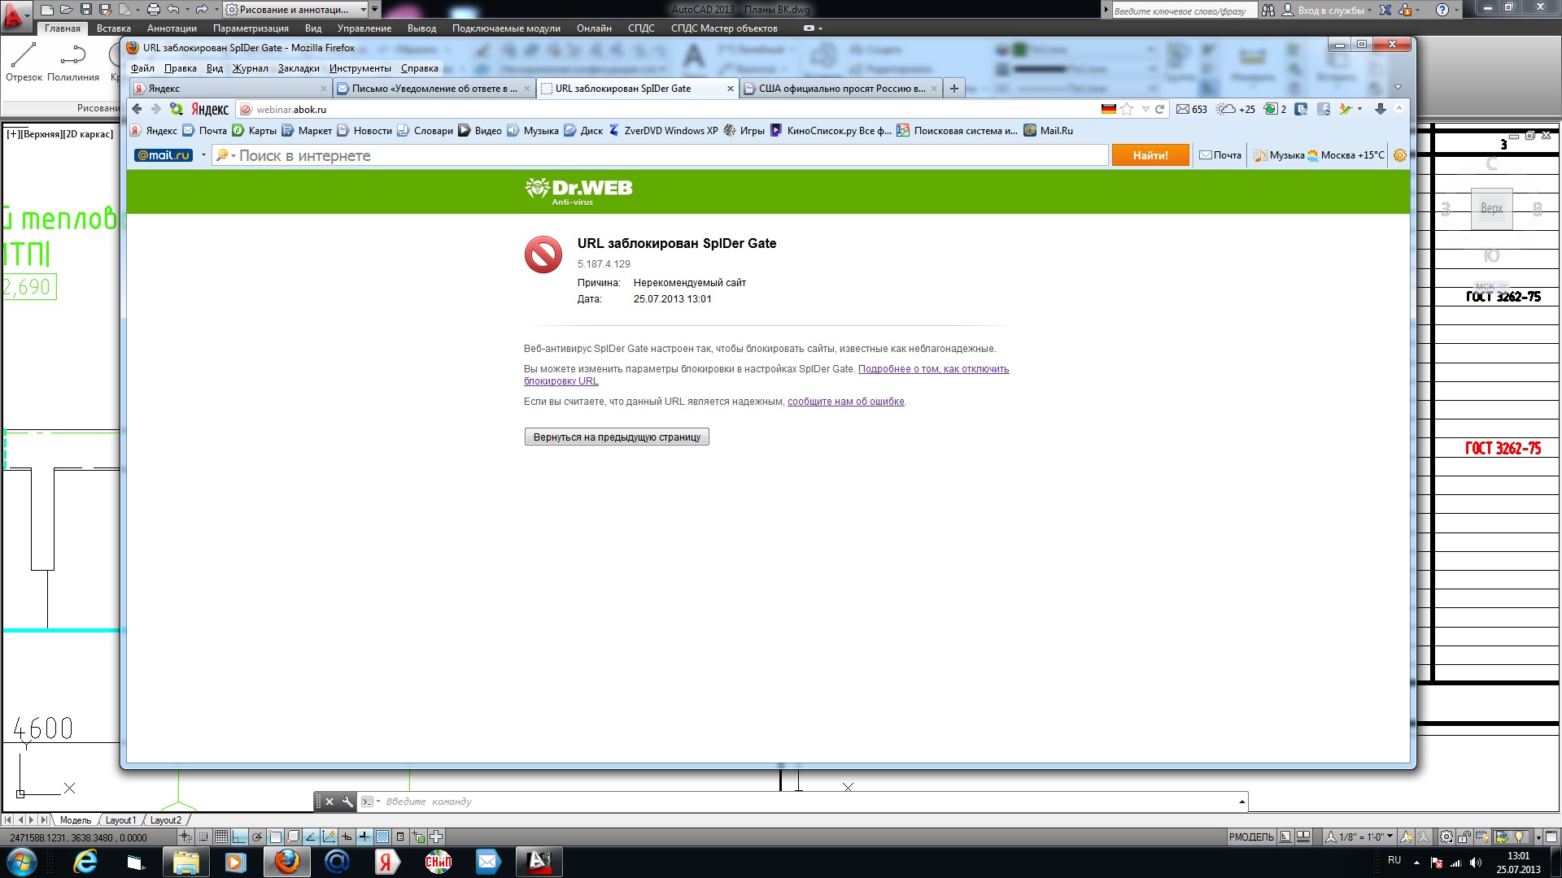Toggle polar tracking in status bar
The height and width of the screenshot is (878, 1562).
257,837
